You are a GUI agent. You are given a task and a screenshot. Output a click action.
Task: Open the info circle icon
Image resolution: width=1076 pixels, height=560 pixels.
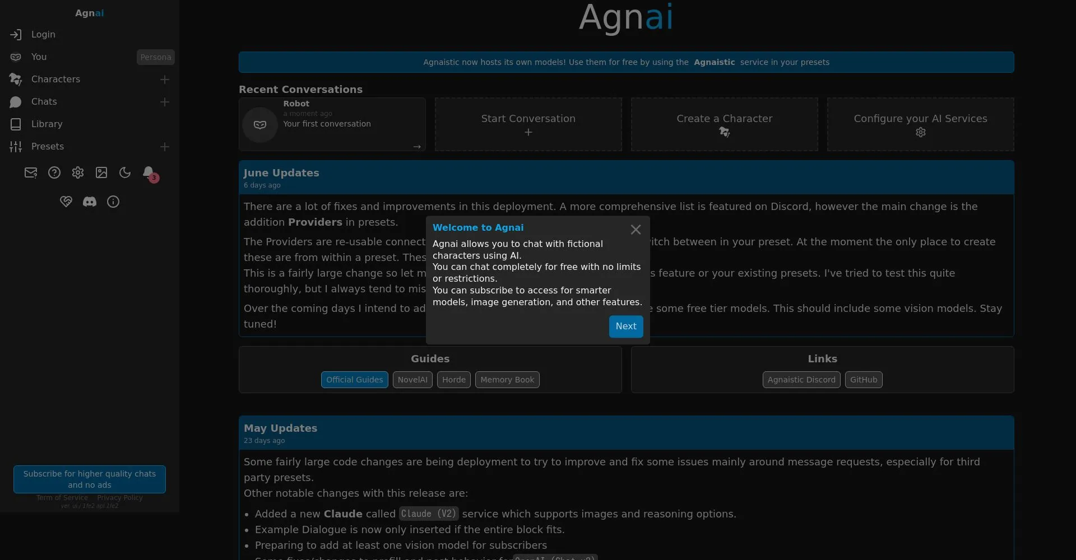113,202
